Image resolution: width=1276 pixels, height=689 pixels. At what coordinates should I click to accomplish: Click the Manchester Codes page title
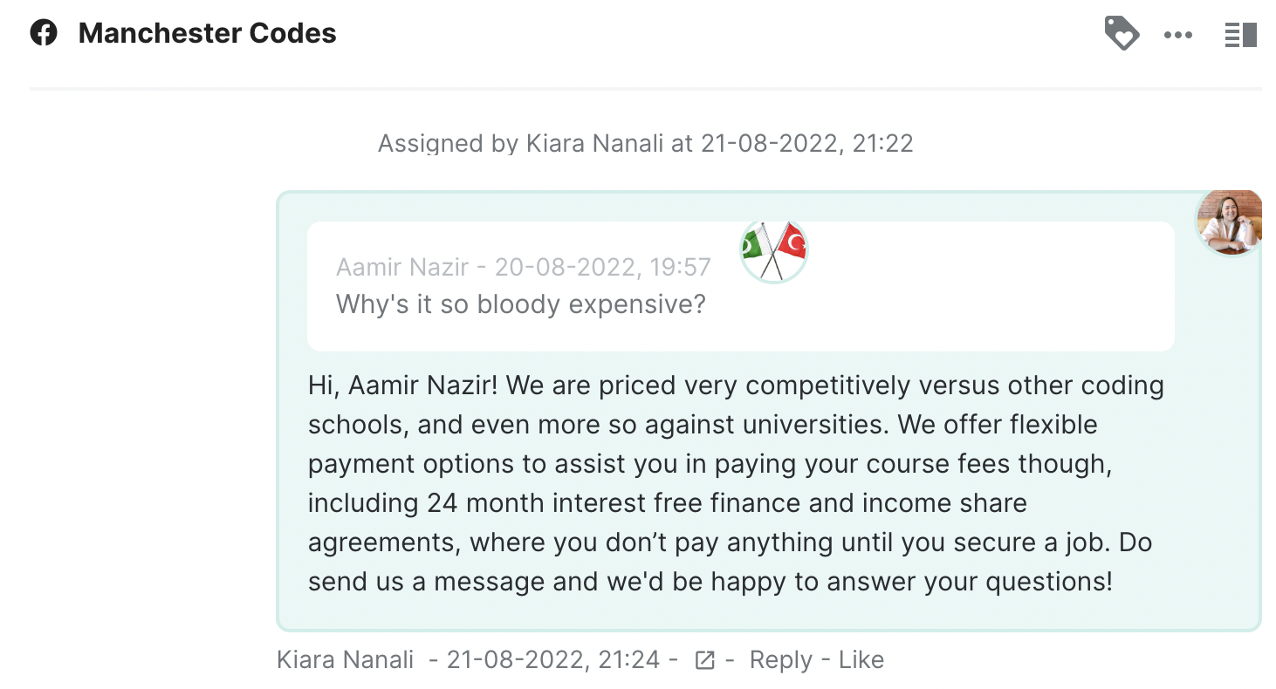(x=207, y=34)
